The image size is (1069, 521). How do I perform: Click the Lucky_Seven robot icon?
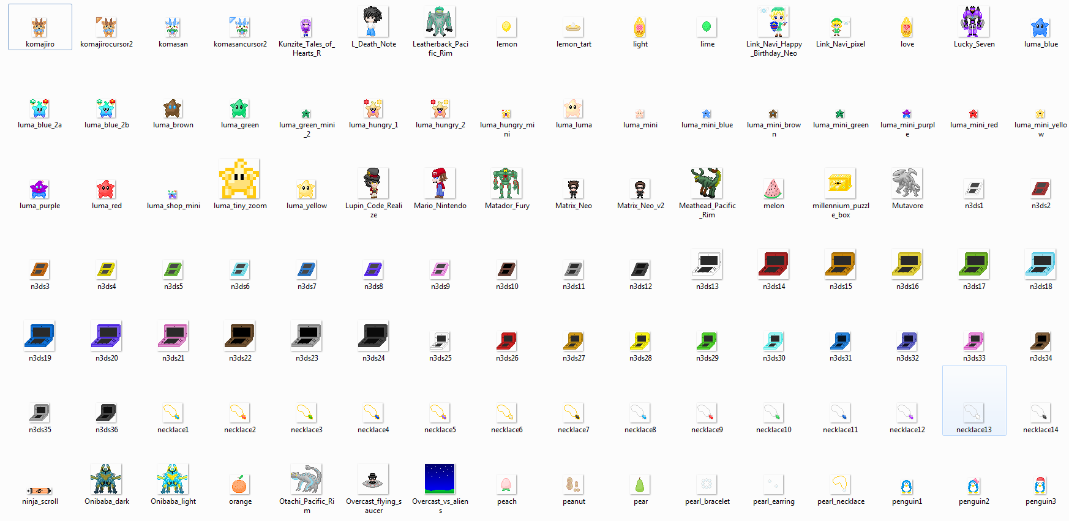pos(973,21)
